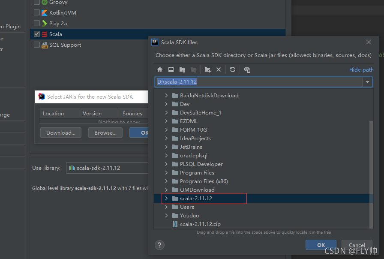
Task: Click the path field with D:\scala-2.11.12
Action: coord(258,82)
